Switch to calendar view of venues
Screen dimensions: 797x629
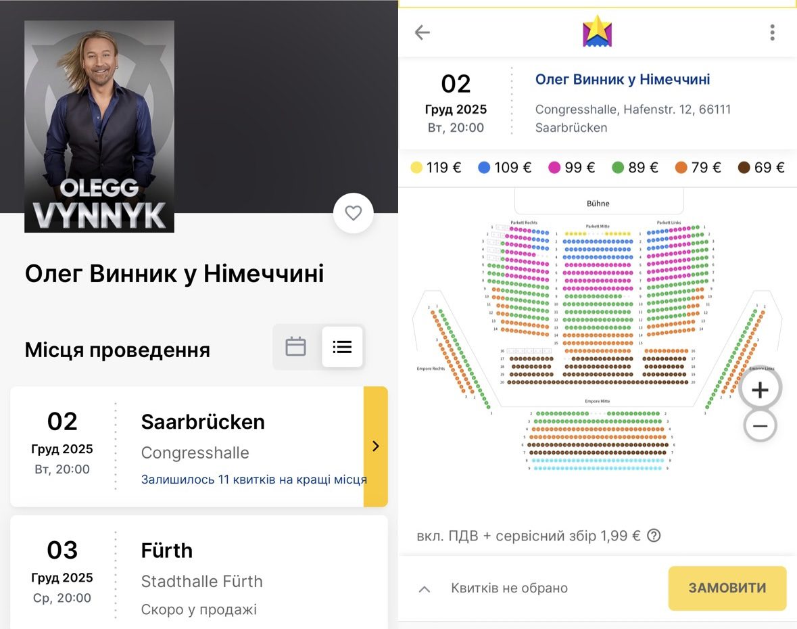tap(295, 347)
